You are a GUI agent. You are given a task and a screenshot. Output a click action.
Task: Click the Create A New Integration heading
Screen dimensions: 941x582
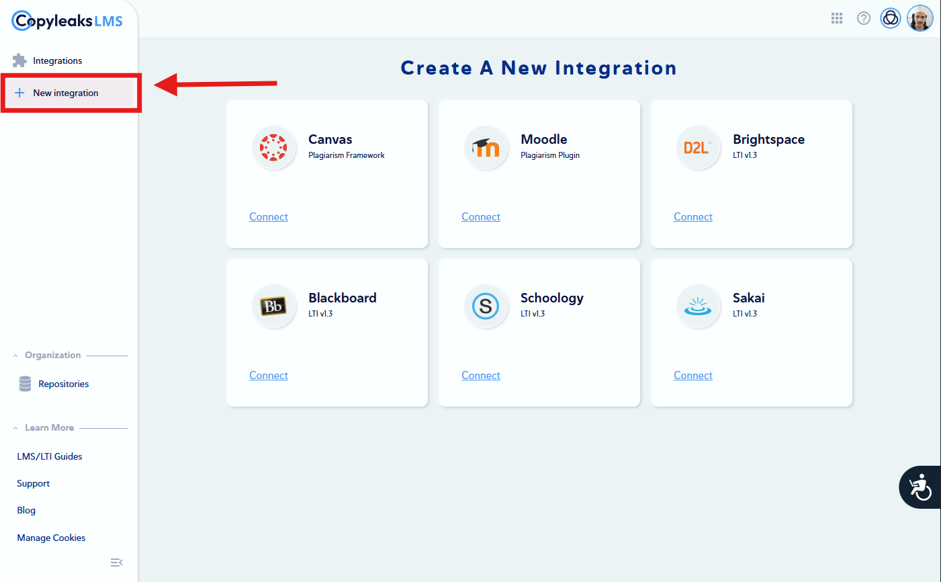coord(539,68)
